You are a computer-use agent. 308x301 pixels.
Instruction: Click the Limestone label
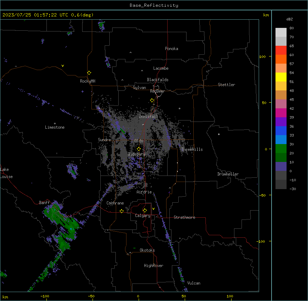[55, 127]
